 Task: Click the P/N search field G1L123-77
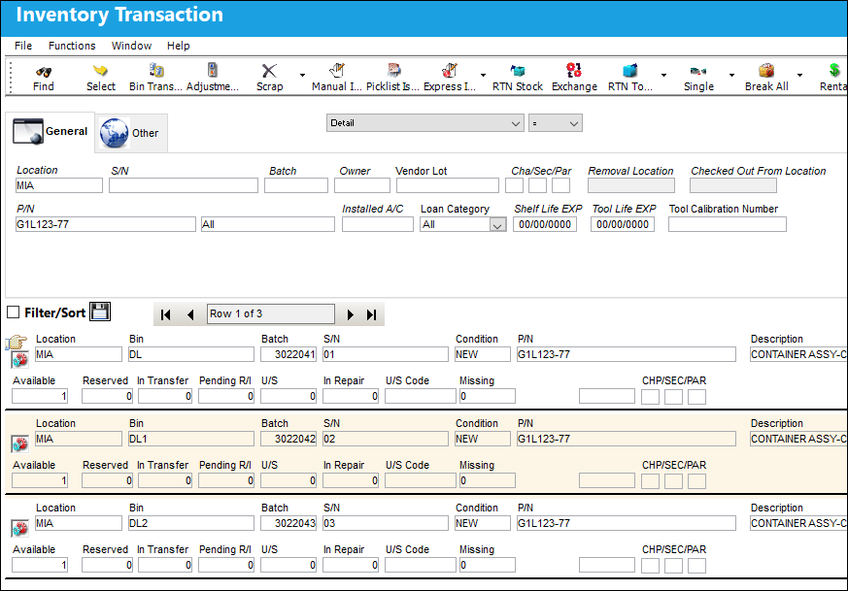[106, 224]
